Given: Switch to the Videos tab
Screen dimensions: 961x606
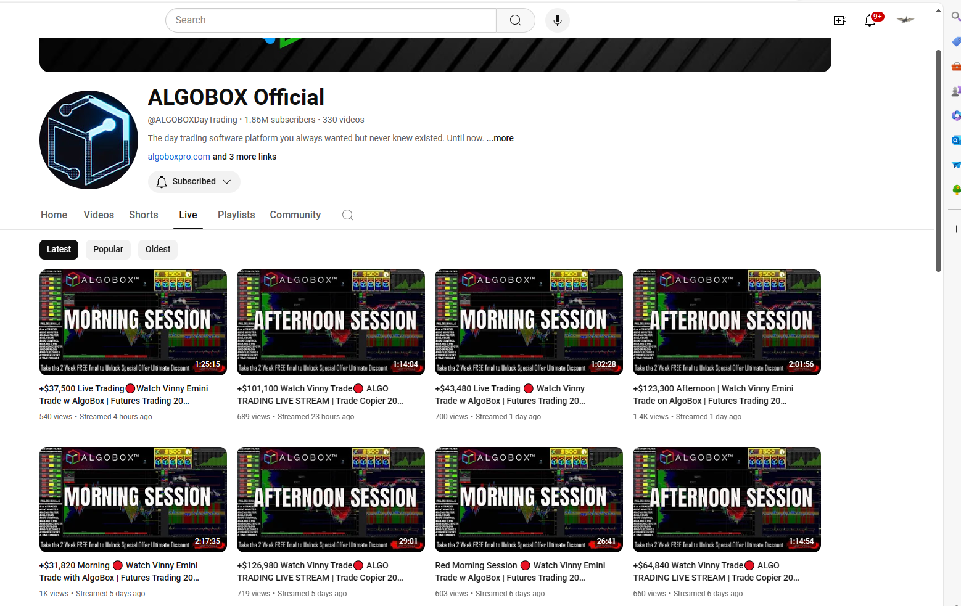Looking at the screenshot, I should coord(99,215).
